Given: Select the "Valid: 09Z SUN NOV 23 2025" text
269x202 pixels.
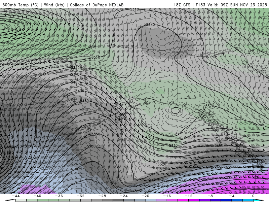Looking at the screenshot, I should 237,5.
